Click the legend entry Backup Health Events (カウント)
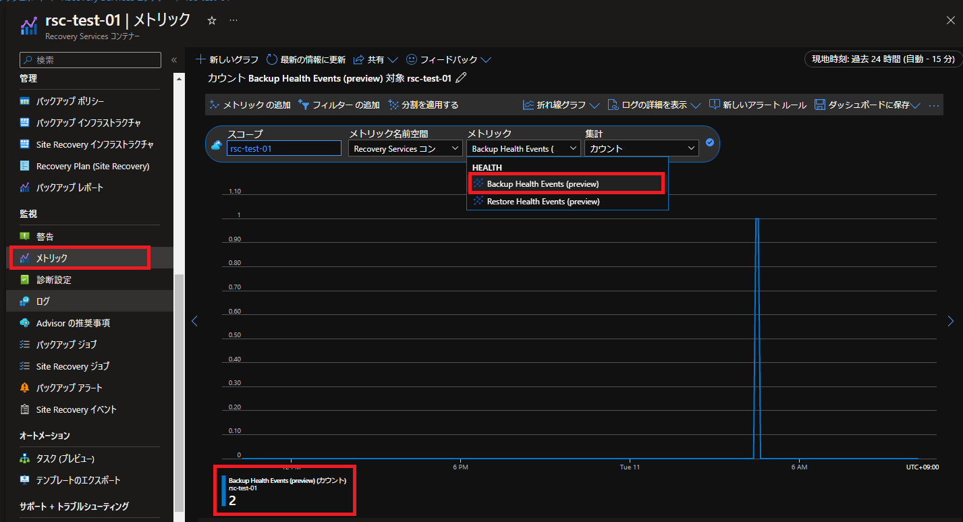The height and width of the screenshot is (522, 963). [x=287, y=480]
